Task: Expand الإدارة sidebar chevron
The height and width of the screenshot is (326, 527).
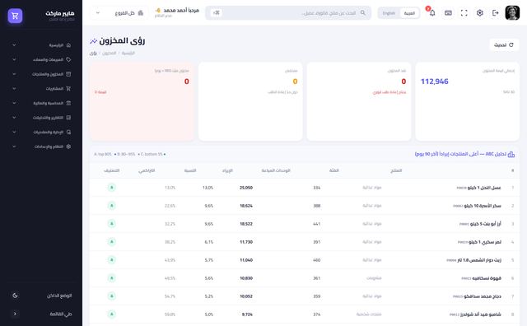Action: click(14, 132)
